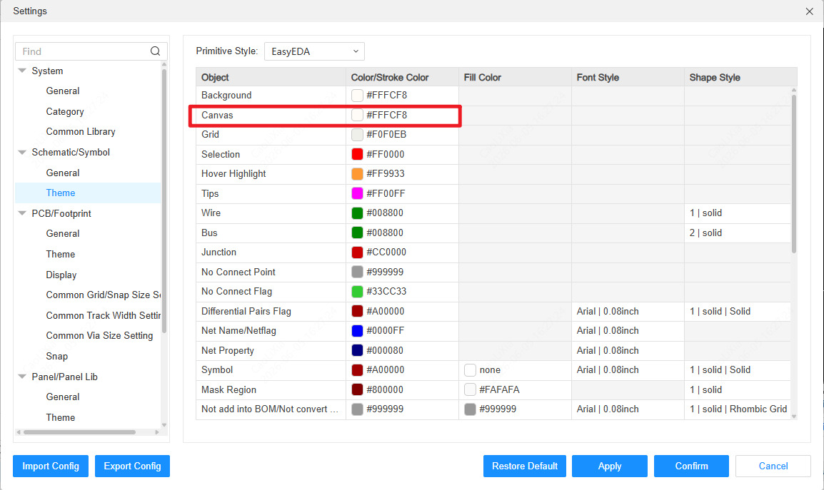Select Category in the settings tree
The height and width of the screenshot is (490, 824).
coord(65,111)
